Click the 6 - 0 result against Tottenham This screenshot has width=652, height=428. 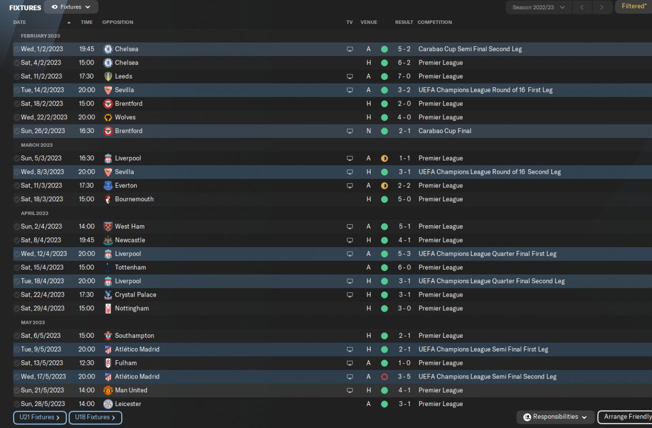coord(404,267)
